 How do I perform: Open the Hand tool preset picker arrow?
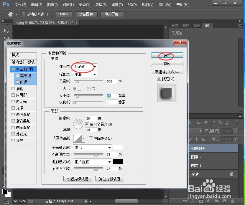tap(16, 14)
